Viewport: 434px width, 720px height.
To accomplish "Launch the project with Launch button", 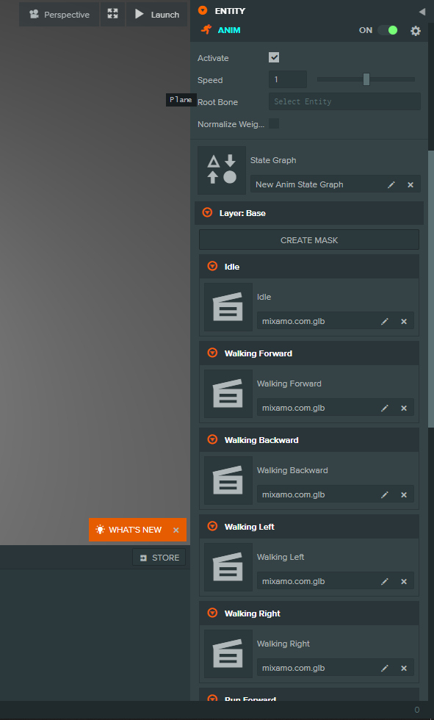I will 156,14.
